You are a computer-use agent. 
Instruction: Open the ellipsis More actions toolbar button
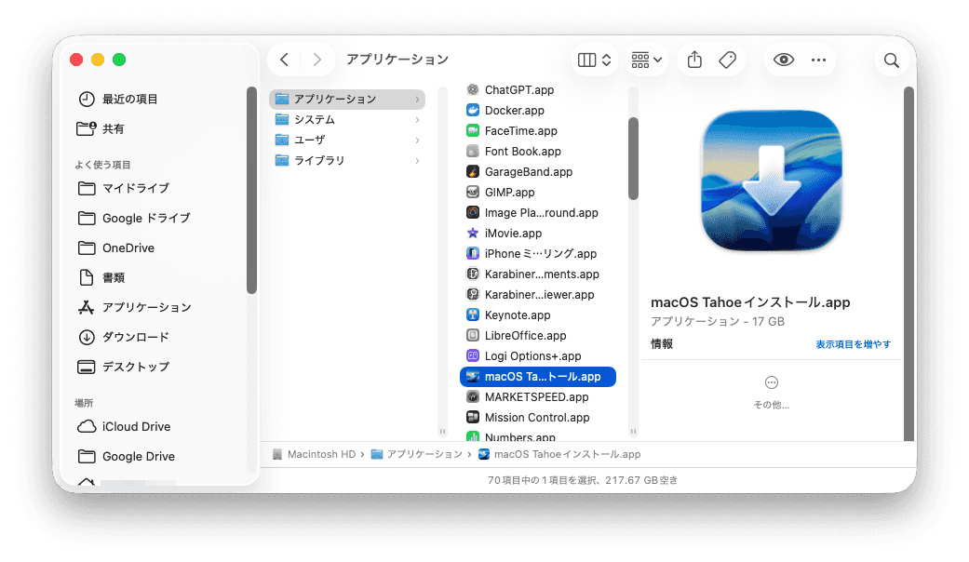coord(818,60)
